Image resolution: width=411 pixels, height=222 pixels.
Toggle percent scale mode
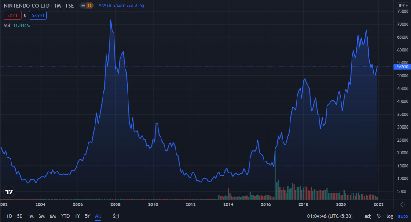[378, 216]
